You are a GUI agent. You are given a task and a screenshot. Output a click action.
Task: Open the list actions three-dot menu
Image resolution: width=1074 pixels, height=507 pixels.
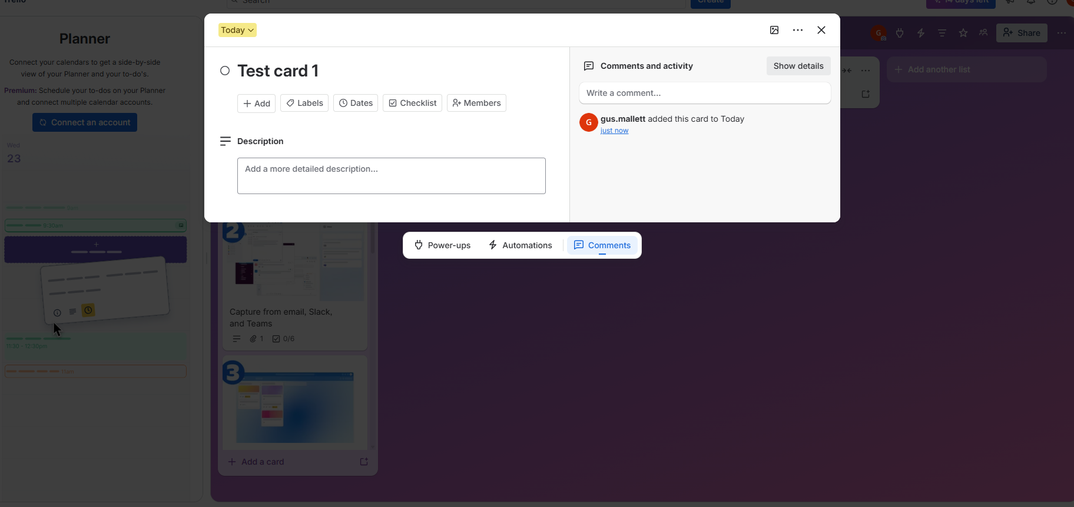point(866,71)
